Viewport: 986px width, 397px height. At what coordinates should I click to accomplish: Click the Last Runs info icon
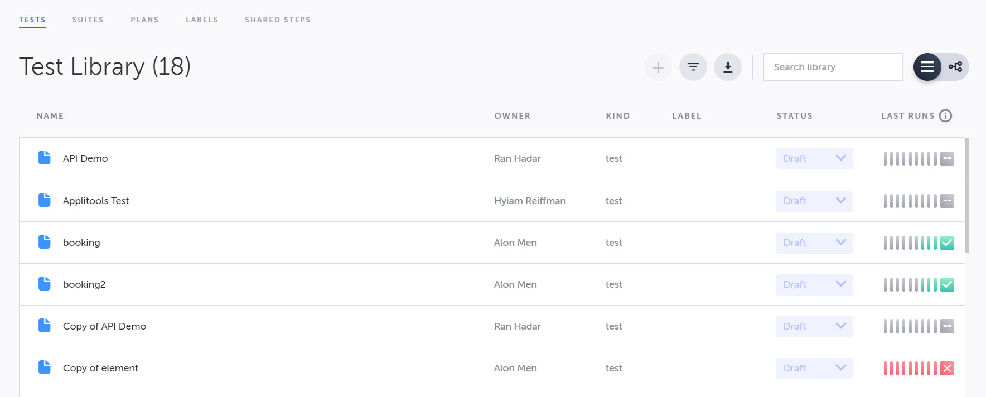(x=945, y=116)
